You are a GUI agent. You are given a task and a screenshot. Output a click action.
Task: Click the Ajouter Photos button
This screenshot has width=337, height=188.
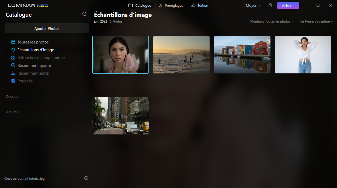pyautogui.click(x=47, y=28)
